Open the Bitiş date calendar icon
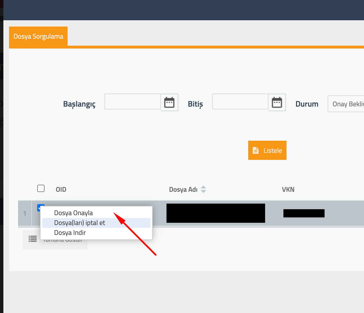This screenshot has width=364, height=313. [277, 102]
